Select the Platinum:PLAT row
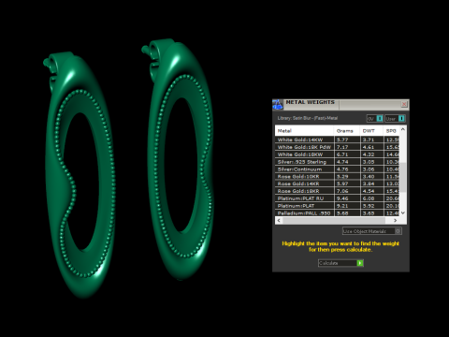The image size is (449, 337). [337, 206]
